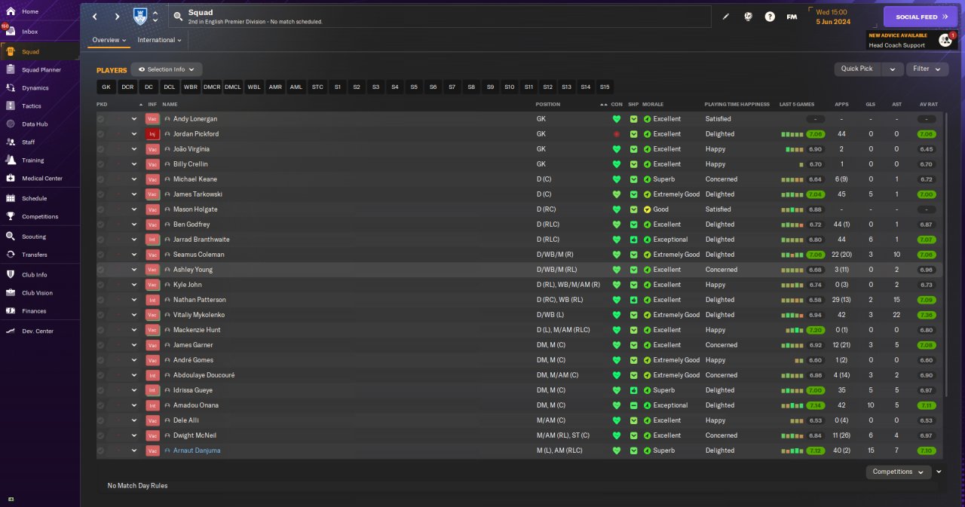Go forward with the right arrow
Screen dimensions: 965x507
pyautogui.click(x=117, y=17)
